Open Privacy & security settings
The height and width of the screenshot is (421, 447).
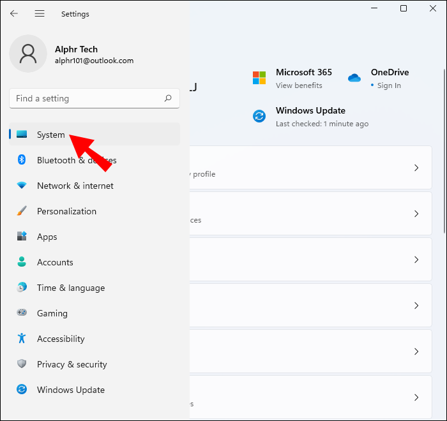coord(72,364)
